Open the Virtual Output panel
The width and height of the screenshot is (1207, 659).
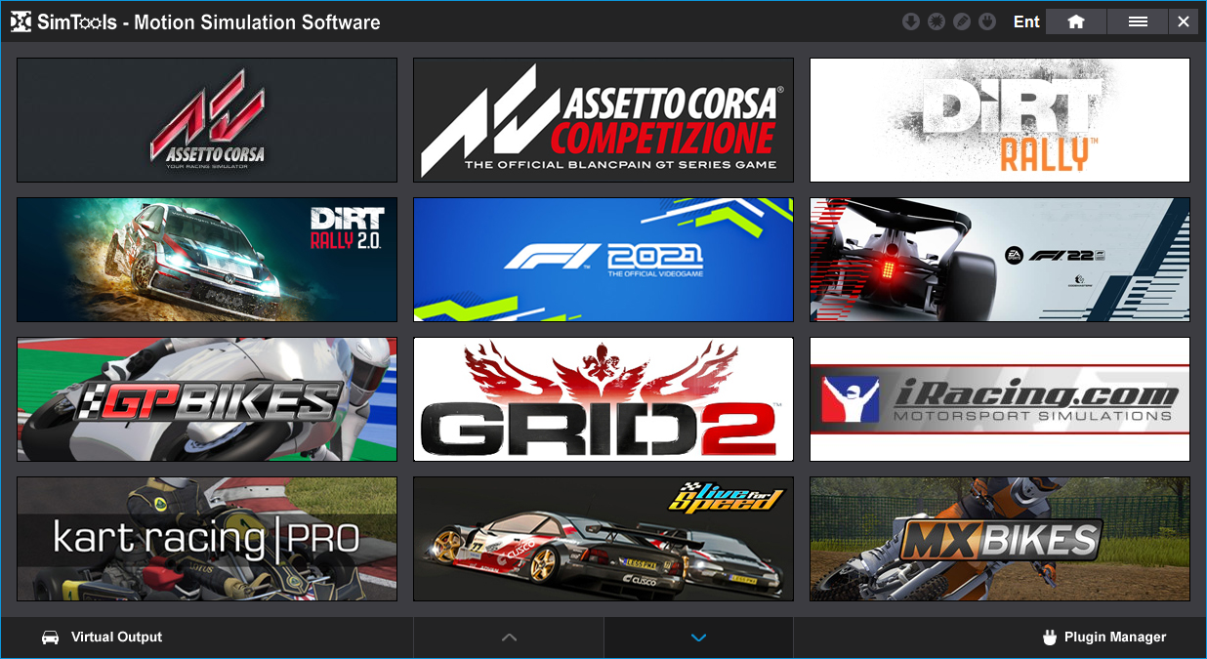pyautogui.click(x=102, y=638)
